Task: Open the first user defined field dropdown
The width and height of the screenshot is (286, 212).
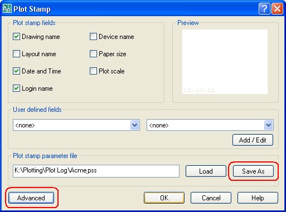Action: click(134, 125)
